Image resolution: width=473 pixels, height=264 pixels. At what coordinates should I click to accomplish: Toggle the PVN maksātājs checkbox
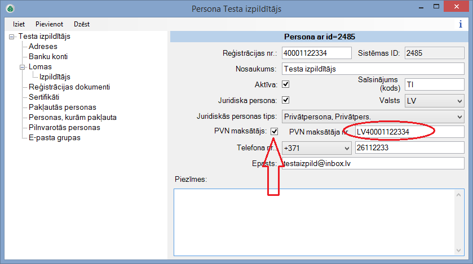coord(274,131)
